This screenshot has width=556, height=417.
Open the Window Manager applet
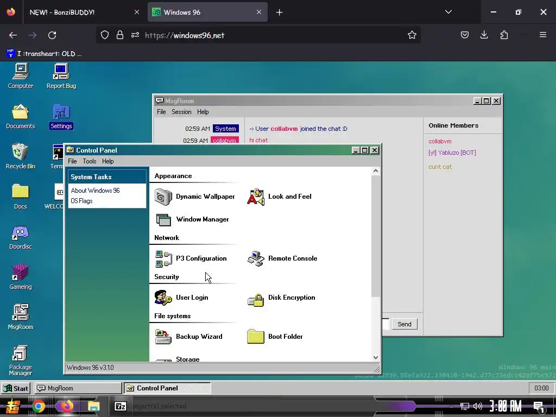click(192, 219)
